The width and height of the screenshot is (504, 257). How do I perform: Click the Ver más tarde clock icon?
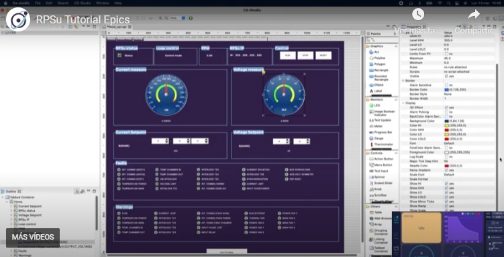(x=418, y=15)
